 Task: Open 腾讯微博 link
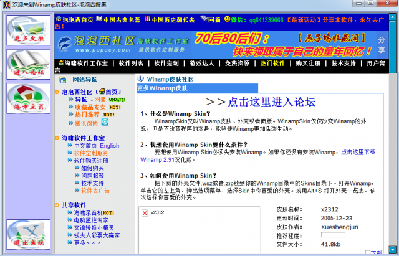click(x=86, y=123)
